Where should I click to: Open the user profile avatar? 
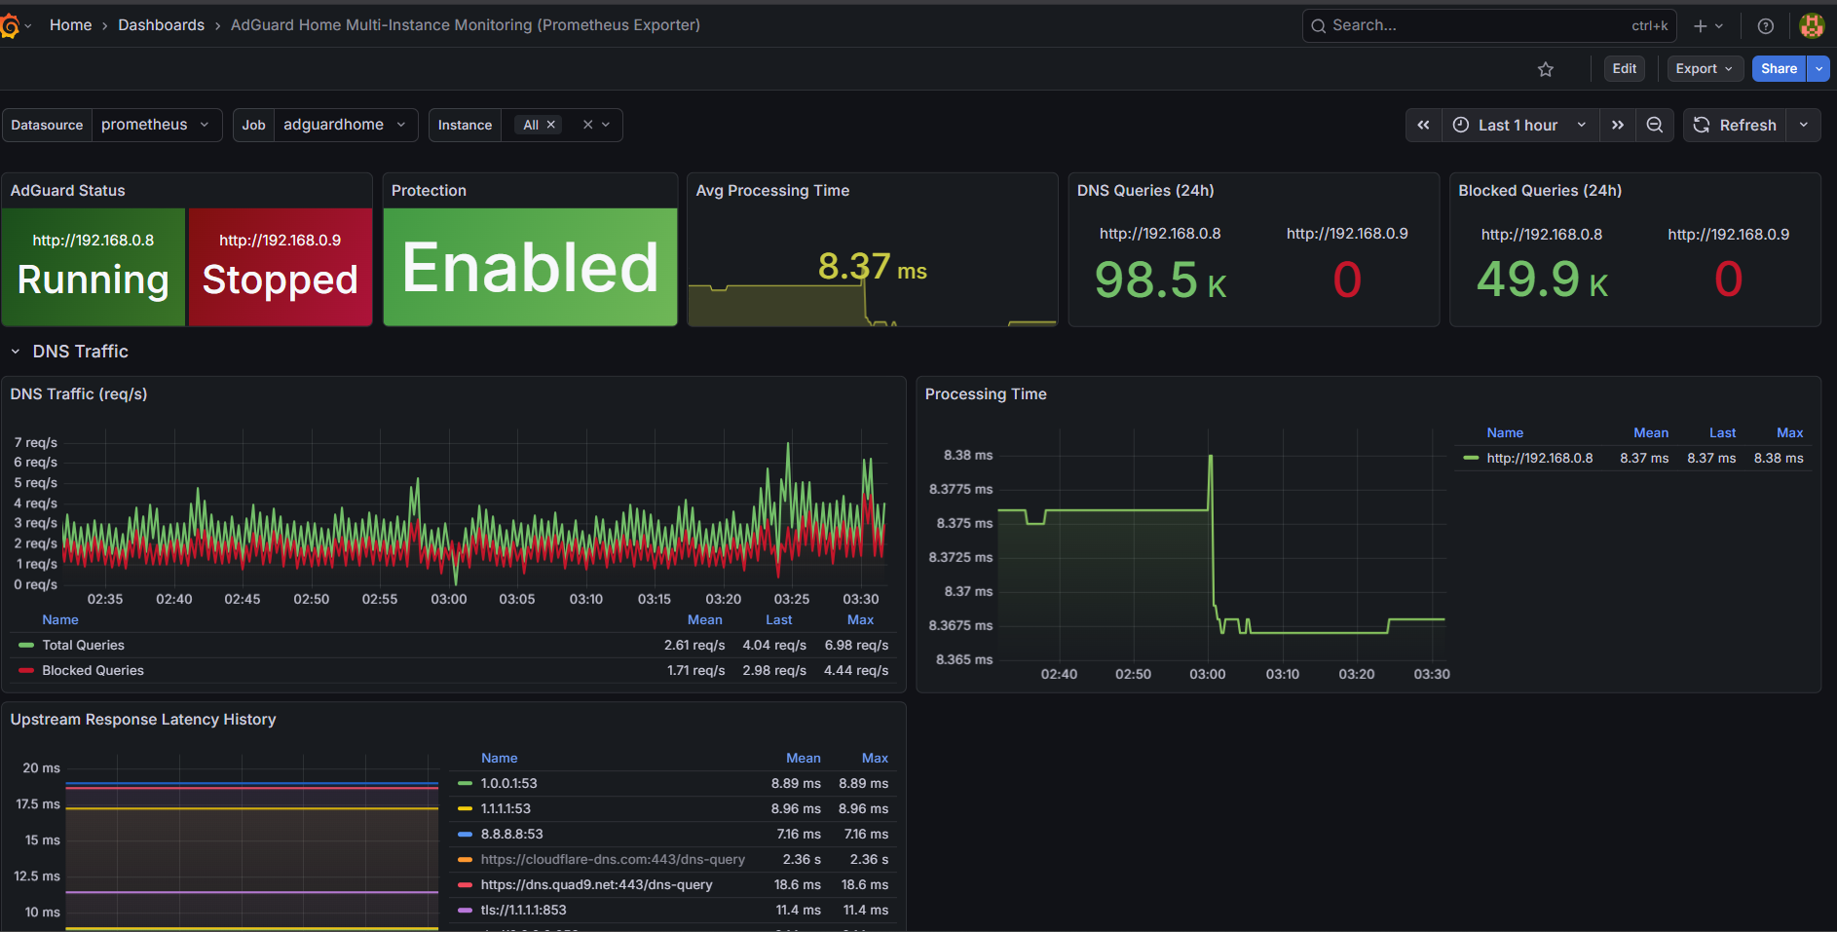(x=1812, y=26)
